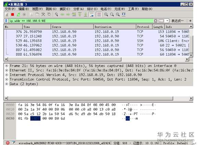Go forward with the green right arrow
Image resolution: width=199 pixels, height=145 pixels.
click(x=68, y=15)
